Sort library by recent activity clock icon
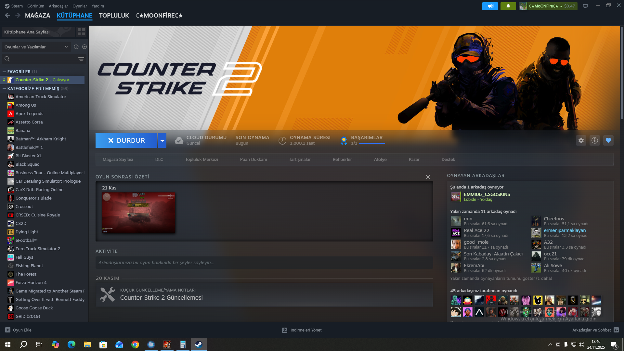 pos(76,47)
